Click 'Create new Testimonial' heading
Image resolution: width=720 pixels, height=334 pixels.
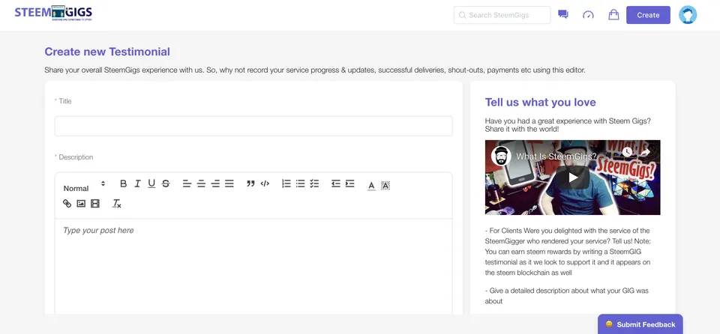107,52
